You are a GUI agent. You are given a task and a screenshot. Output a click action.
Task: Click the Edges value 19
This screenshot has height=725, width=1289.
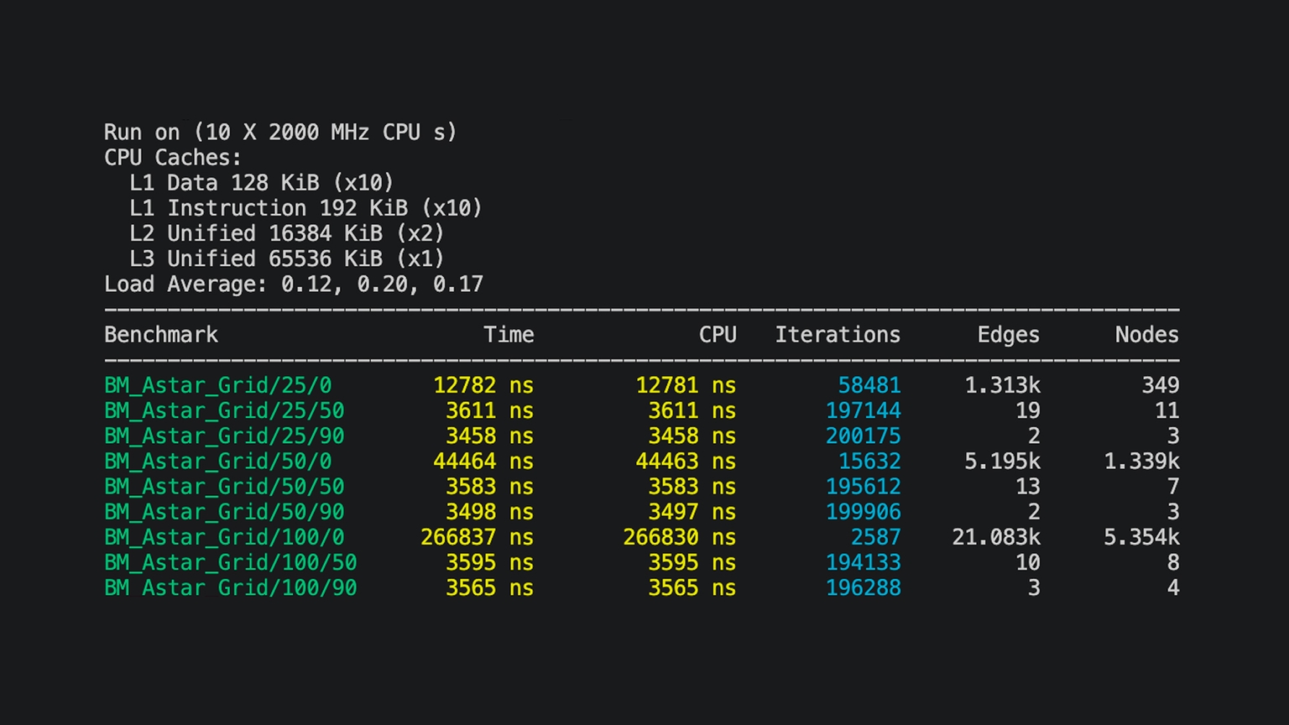[1028, 410]
